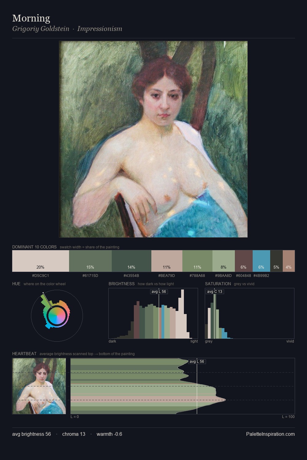Click the 'Impressionism' style label
Screen dimensions: 307x460
point(100,29)
